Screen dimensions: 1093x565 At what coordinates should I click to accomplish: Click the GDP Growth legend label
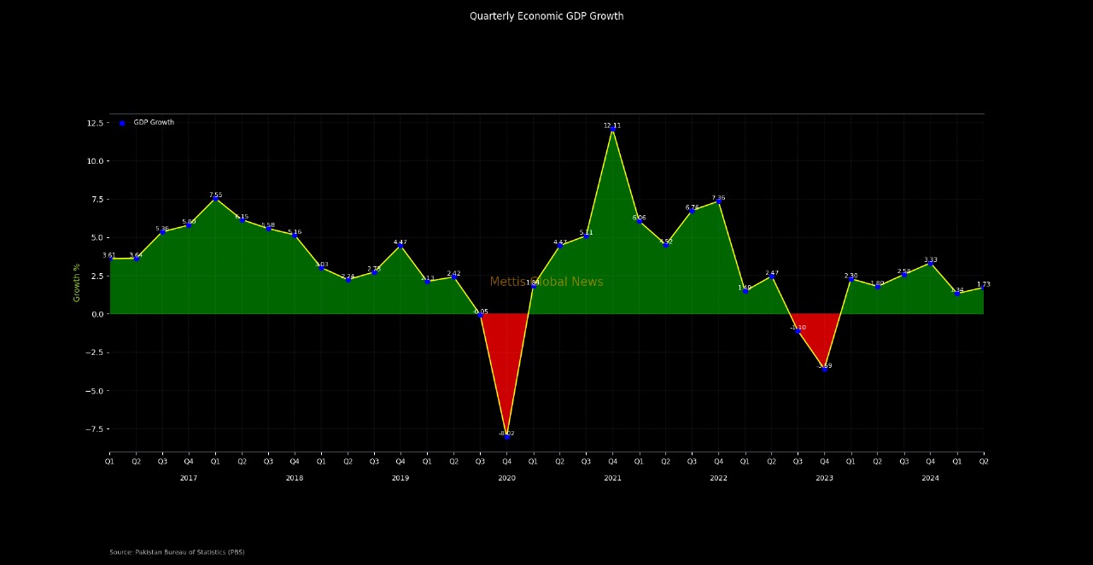click(154, 123)
